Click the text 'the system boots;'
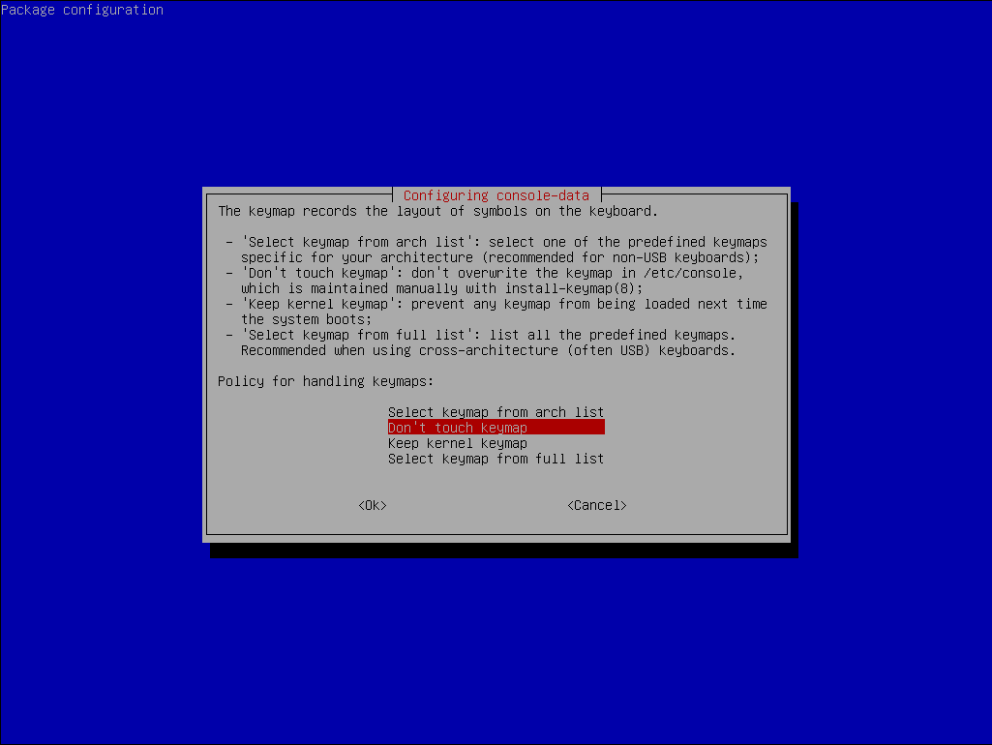The height and width of the screenshot is (745, 992). [306, 319]
